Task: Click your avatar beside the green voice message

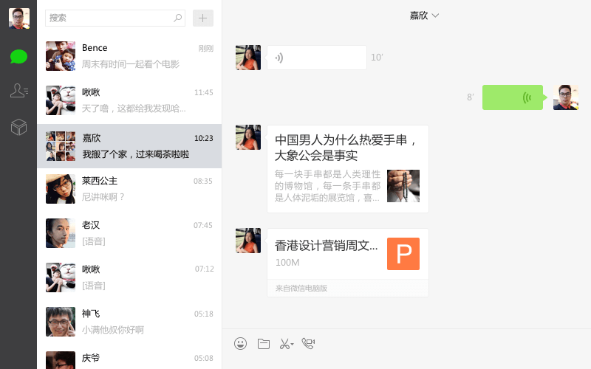Action: 566,97
